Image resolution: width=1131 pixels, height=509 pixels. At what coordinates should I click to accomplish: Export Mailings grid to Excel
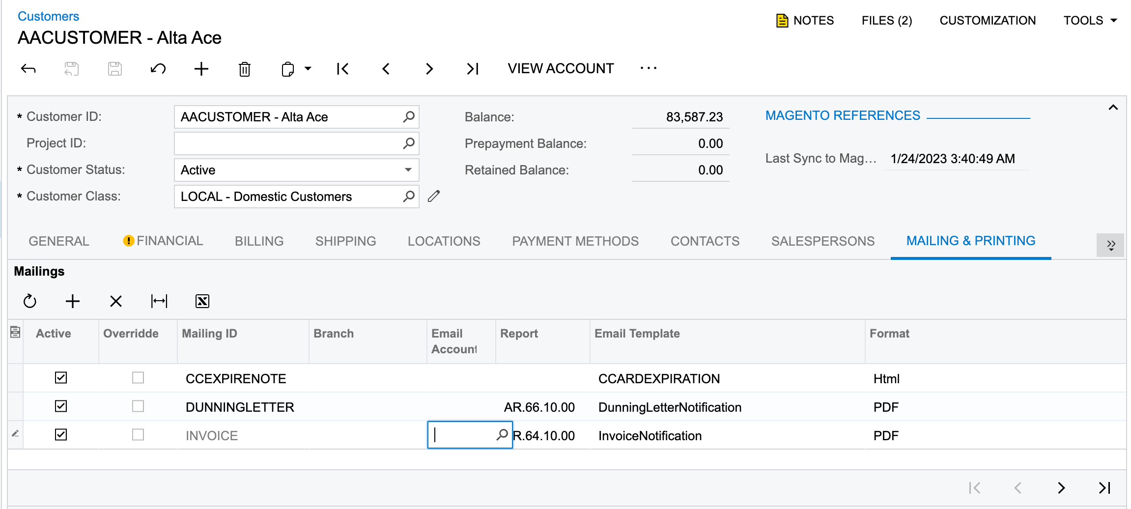202,301
